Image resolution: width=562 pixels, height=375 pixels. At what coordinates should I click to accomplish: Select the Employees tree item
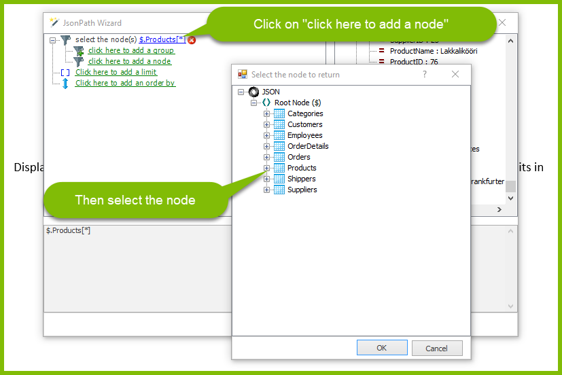point(304,135)
